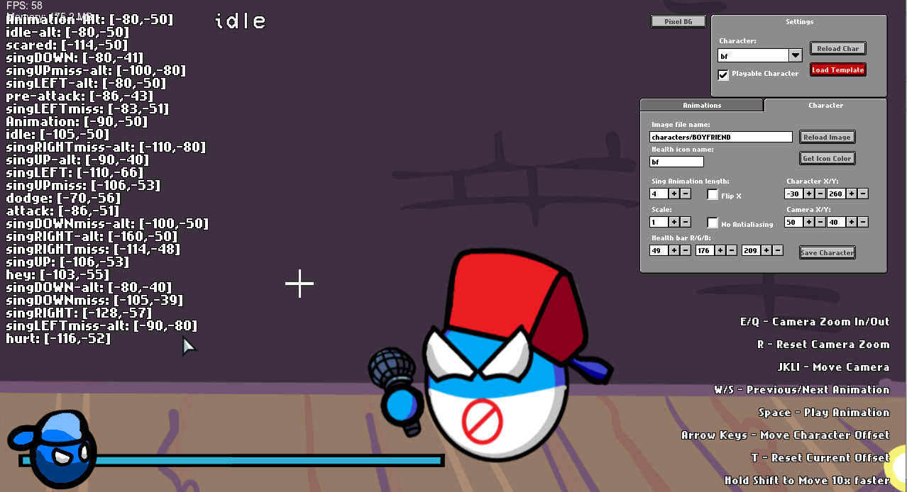The width and height of the screenshot is (907, 492).
Task: Click the Sing Animation length value field
Action: 659,194
